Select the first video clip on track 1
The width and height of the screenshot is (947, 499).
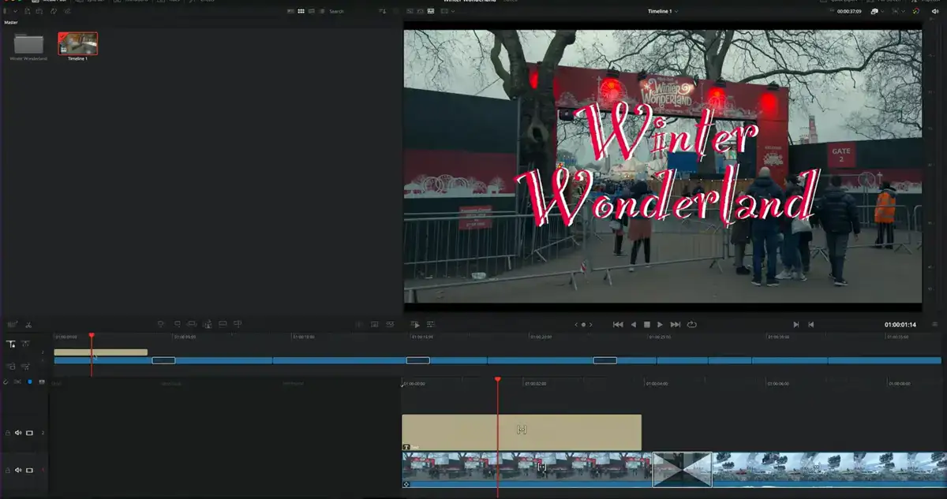click(527, 469)
